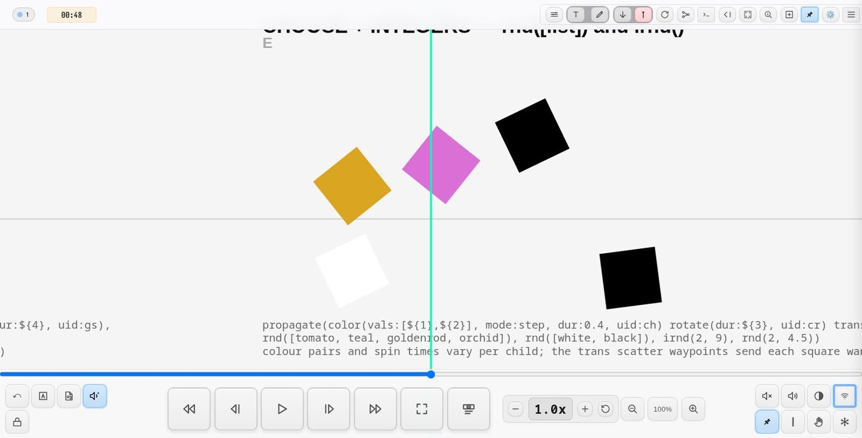
Task: Click the blue timeline progress handle
Action: click(431, 374)
